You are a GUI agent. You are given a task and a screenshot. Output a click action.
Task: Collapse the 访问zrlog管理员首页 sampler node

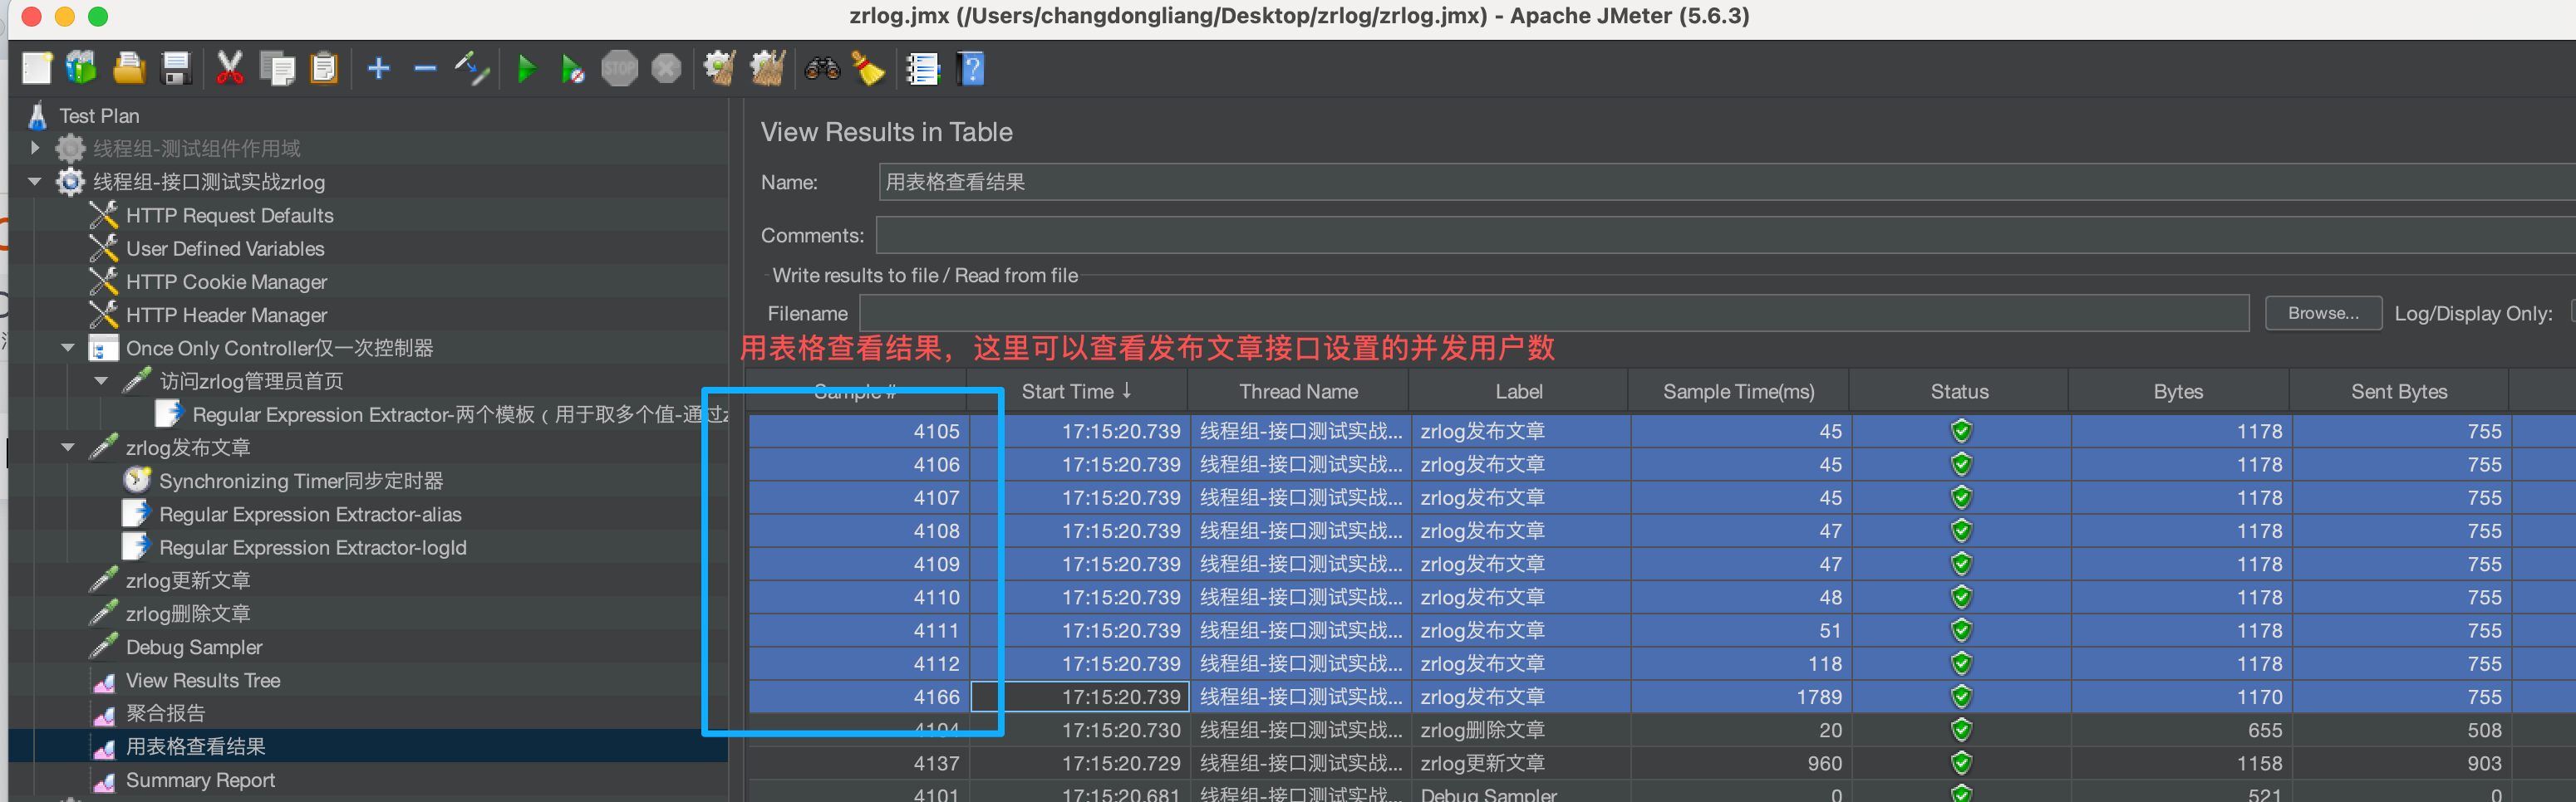click(x=101, y=380)
